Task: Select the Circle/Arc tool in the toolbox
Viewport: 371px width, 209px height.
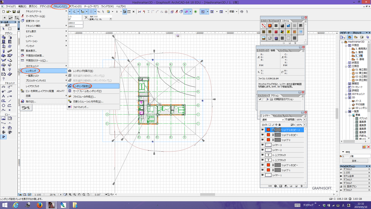Action: (3, 105)
